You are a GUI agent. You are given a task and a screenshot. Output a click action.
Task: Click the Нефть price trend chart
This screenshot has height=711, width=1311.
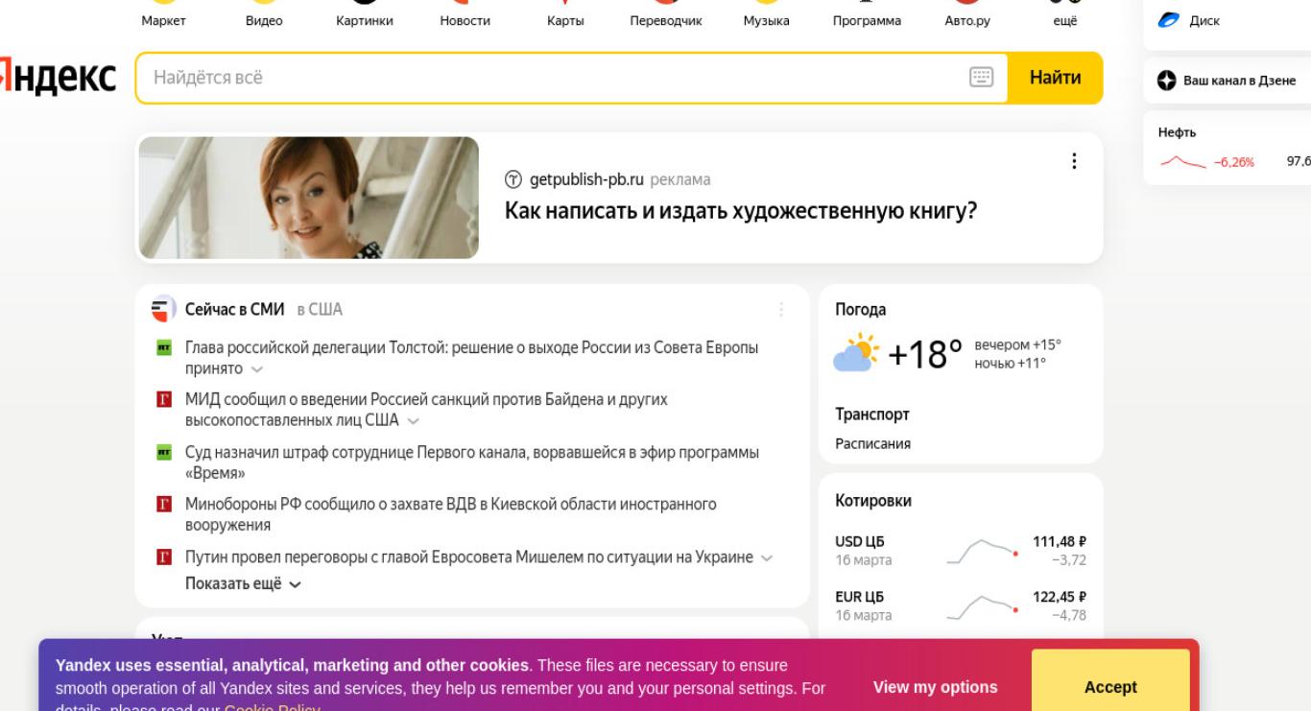[x=1182, y=161]
